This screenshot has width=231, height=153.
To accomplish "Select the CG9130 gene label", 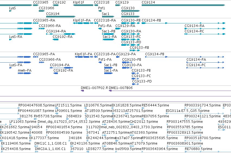I will click(128, 8).
